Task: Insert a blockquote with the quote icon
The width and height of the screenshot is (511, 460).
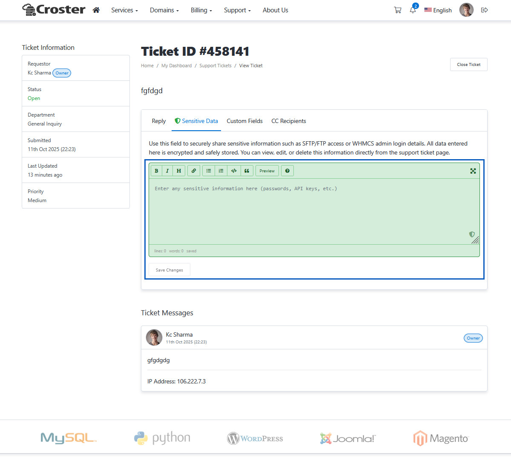Action: 247,171
